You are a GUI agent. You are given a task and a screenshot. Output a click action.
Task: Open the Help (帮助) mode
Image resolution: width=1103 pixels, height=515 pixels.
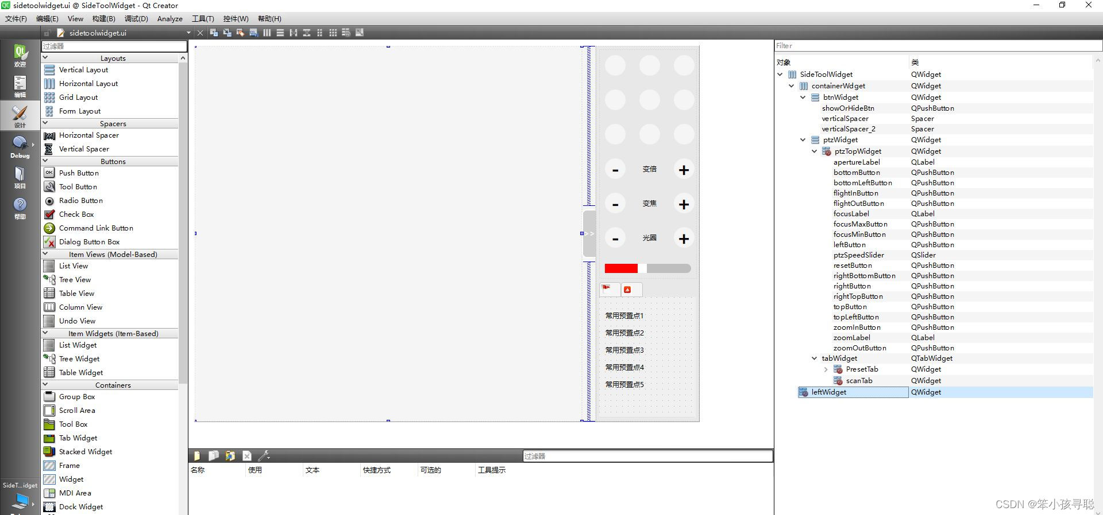point(20,208)
